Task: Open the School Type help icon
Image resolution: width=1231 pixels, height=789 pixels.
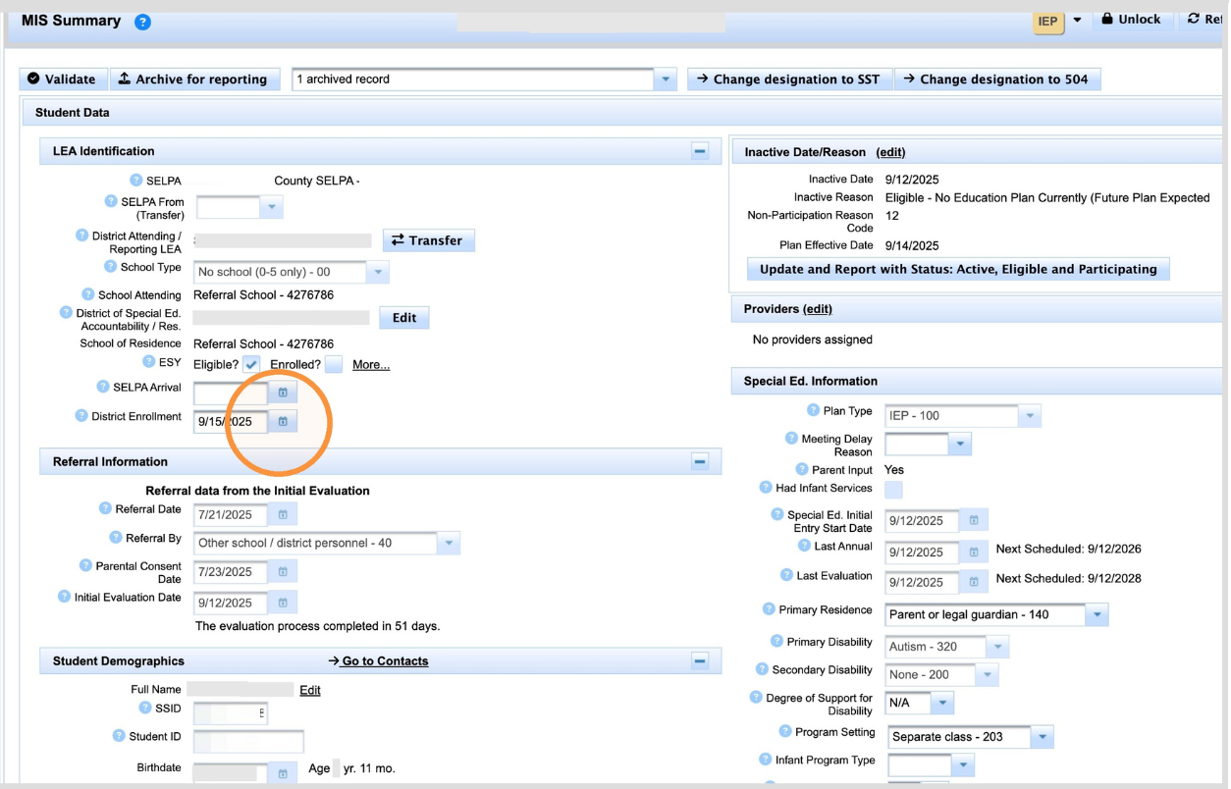Action: click(x=111, y=267)
